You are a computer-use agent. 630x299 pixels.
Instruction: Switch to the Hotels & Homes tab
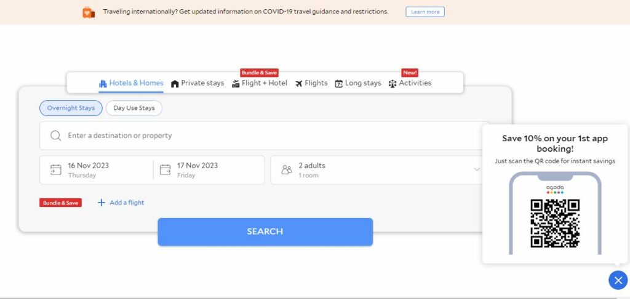point(131,83)
